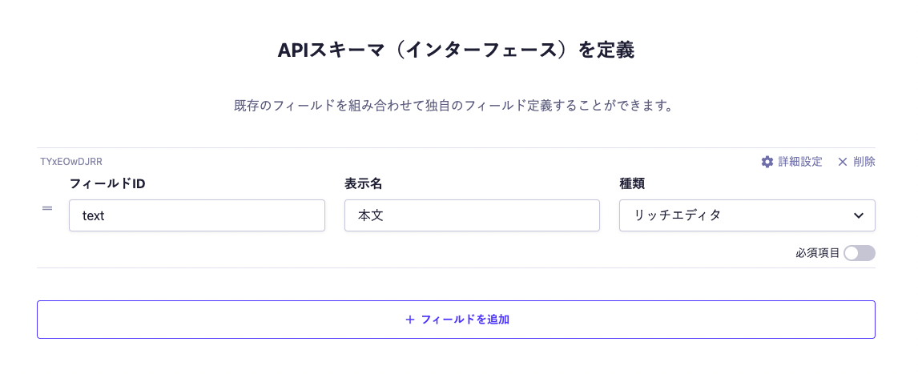Select the field identifier TYxEOwDJRR text
The image size is (918, 374).
[x=71, y=161]
